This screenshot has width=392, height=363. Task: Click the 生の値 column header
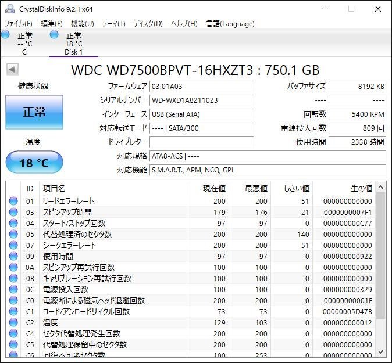tap(344, 189)
